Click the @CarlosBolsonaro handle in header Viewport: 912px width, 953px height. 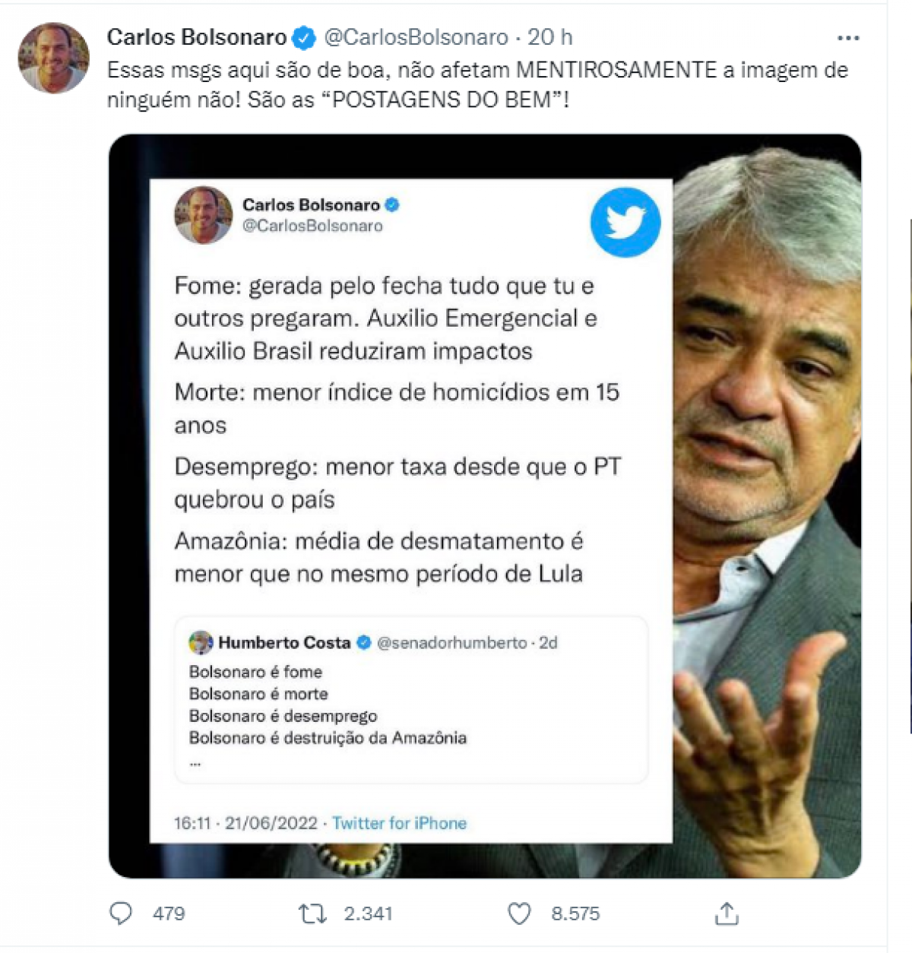pos(416,37)
